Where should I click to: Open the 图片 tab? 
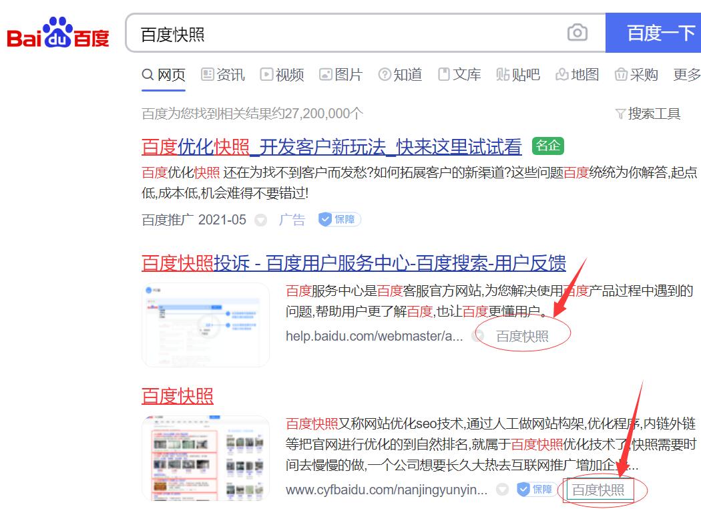(x=340, y=75)
